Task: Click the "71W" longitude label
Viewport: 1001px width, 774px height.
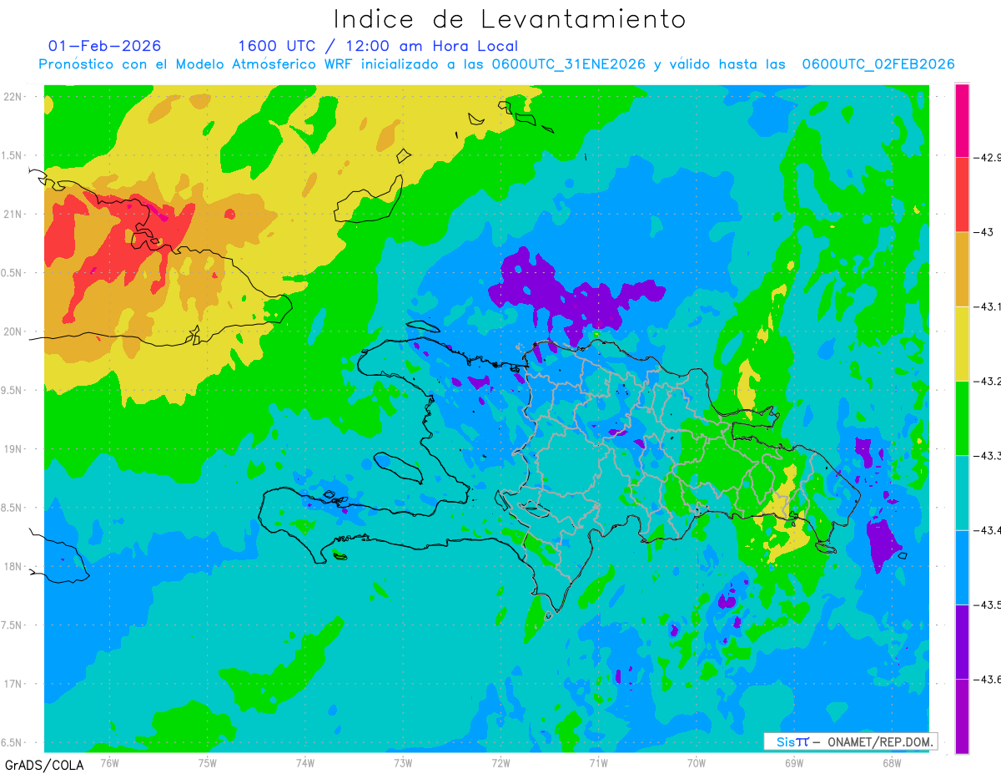Action: 598,761
